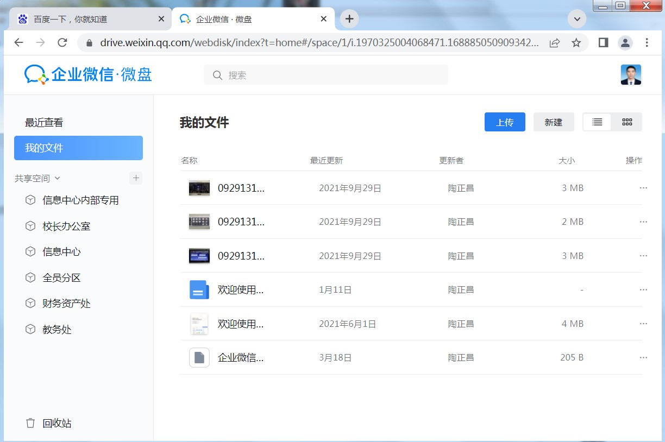Screen dimensions: 665x442
Task: Click the 新建 button
Action: tap(553, 122)
